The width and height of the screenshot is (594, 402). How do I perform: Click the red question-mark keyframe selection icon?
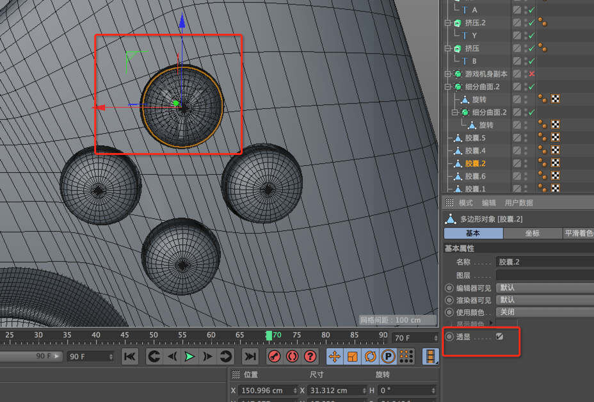(310, 357)
